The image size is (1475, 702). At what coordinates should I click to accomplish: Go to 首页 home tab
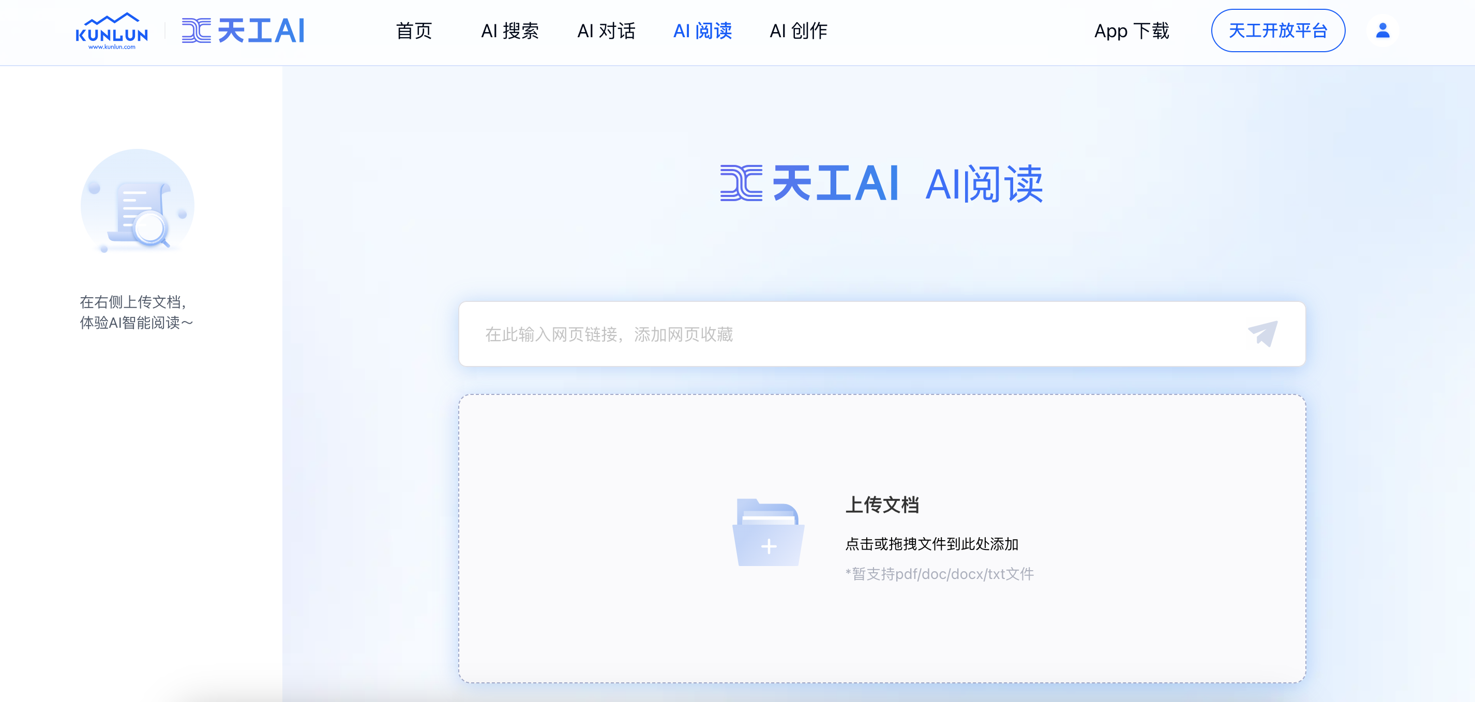click(413, 31)
